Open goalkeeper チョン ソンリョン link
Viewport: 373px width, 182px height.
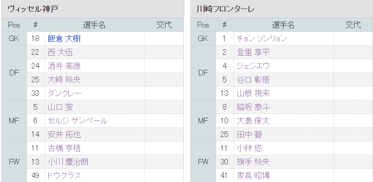(261, 39)
